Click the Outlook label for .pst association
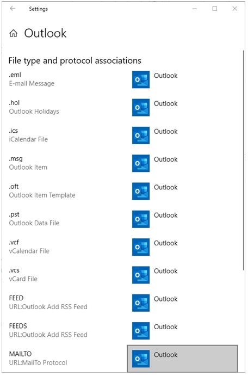Viewport: 248px width, 376px height. pos(165,215)
